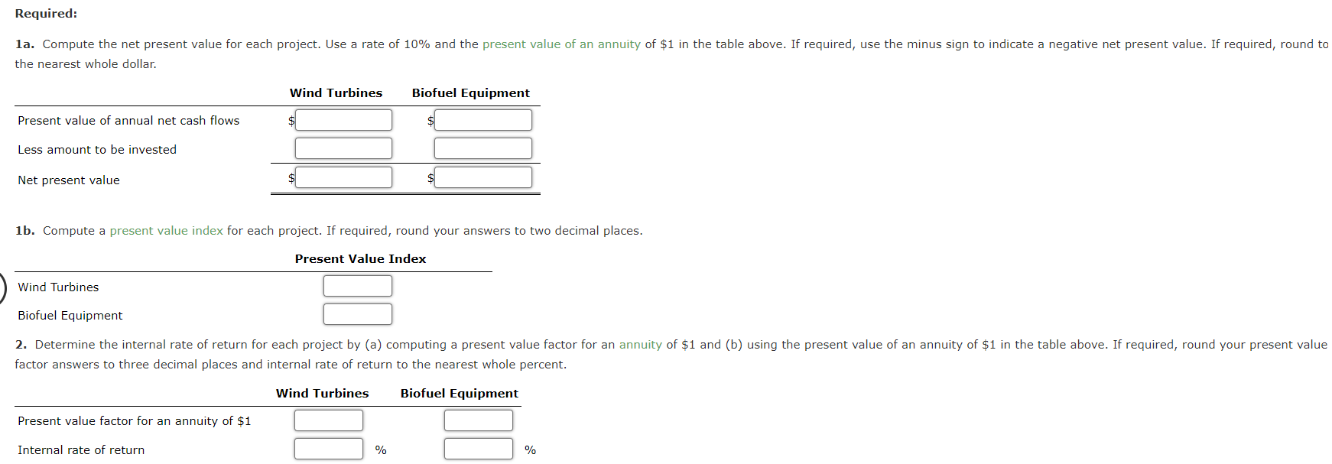The image size is (1332, 464).
Task: Select the Wind Turbines present value index field
Action: click(x=357, y=285)
